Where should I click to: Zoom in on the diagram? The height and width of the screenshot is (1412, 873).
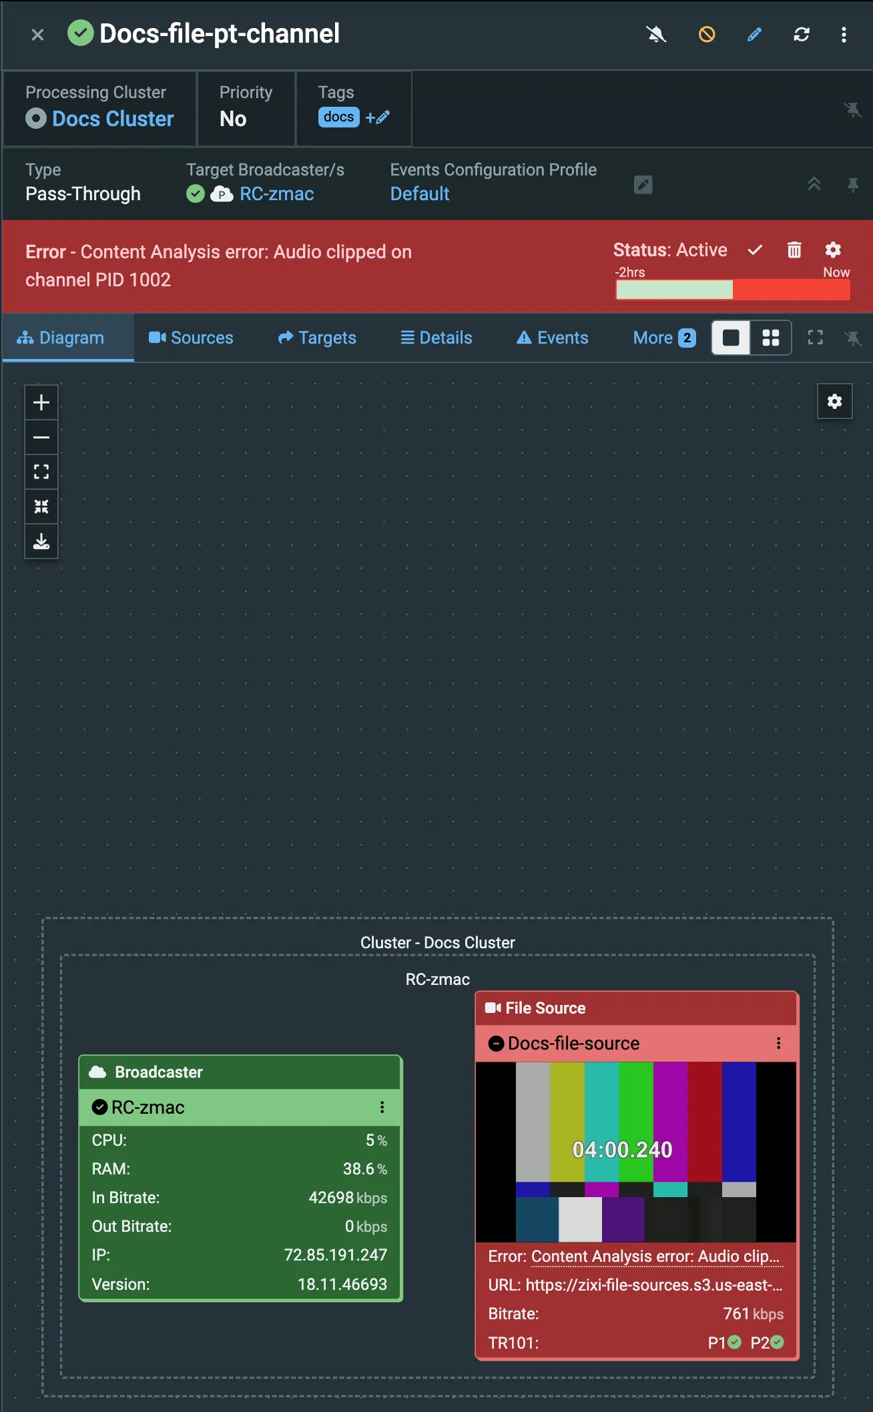click(41, 402)
